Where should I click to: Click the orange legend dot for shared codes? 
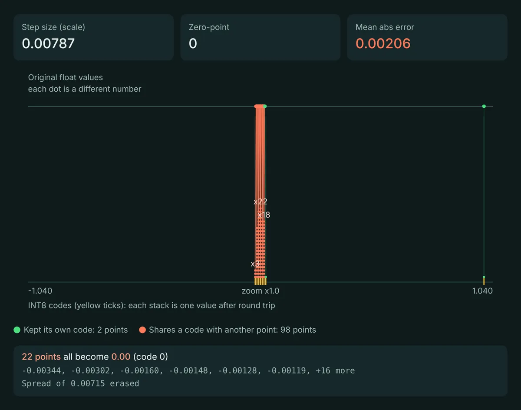(x=142, y=330)
